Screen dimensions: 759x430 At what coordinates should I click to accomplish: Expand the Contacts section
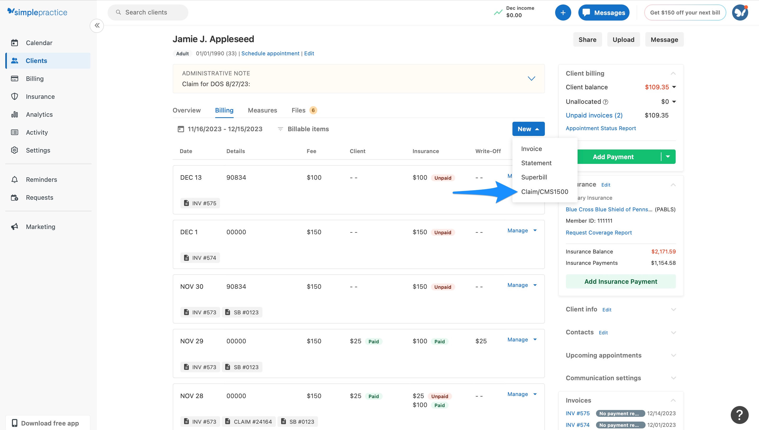coord(673,333)
